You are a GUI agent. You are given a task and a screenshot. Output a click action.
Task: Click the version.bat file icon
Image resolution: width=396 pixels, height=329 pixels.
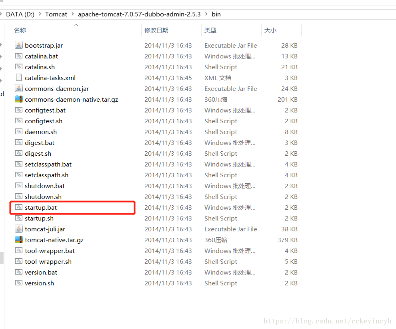pos(19,272)
